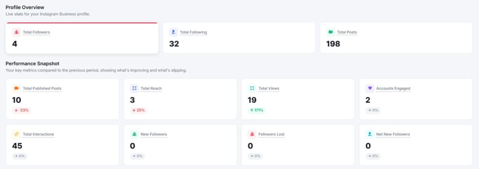Click the 0% badge under Accounts Engaged
Viewport: 479px width, 169px height.
373,111
